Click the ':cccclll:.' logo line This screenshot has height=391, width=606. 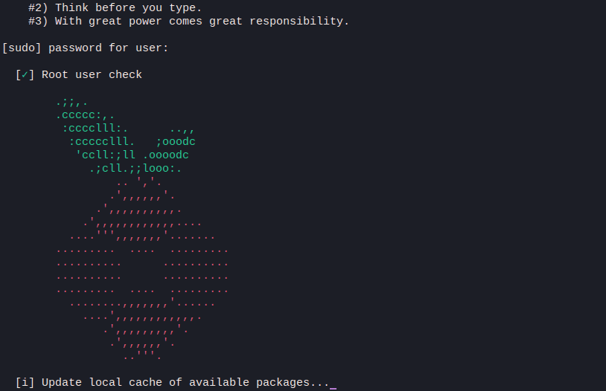click(95, 128)
